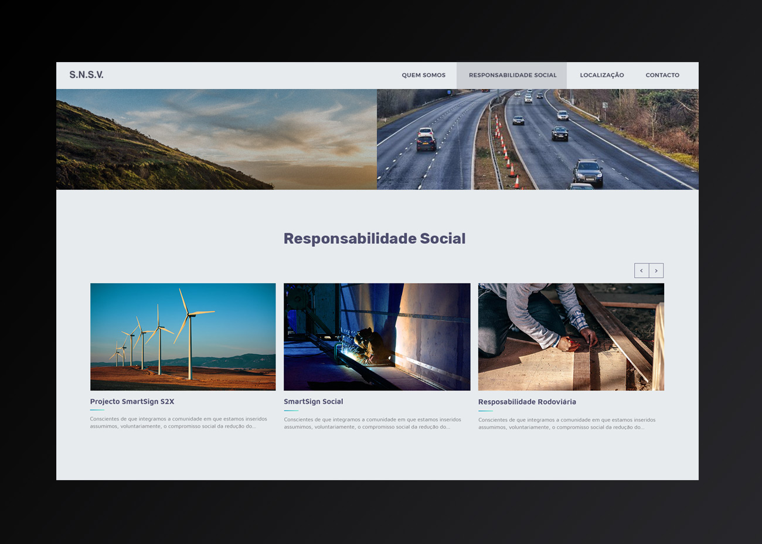The height and width of the screenshot is (544, 762).
Task: Select the carpenter image card
Action: pos(571,337)
